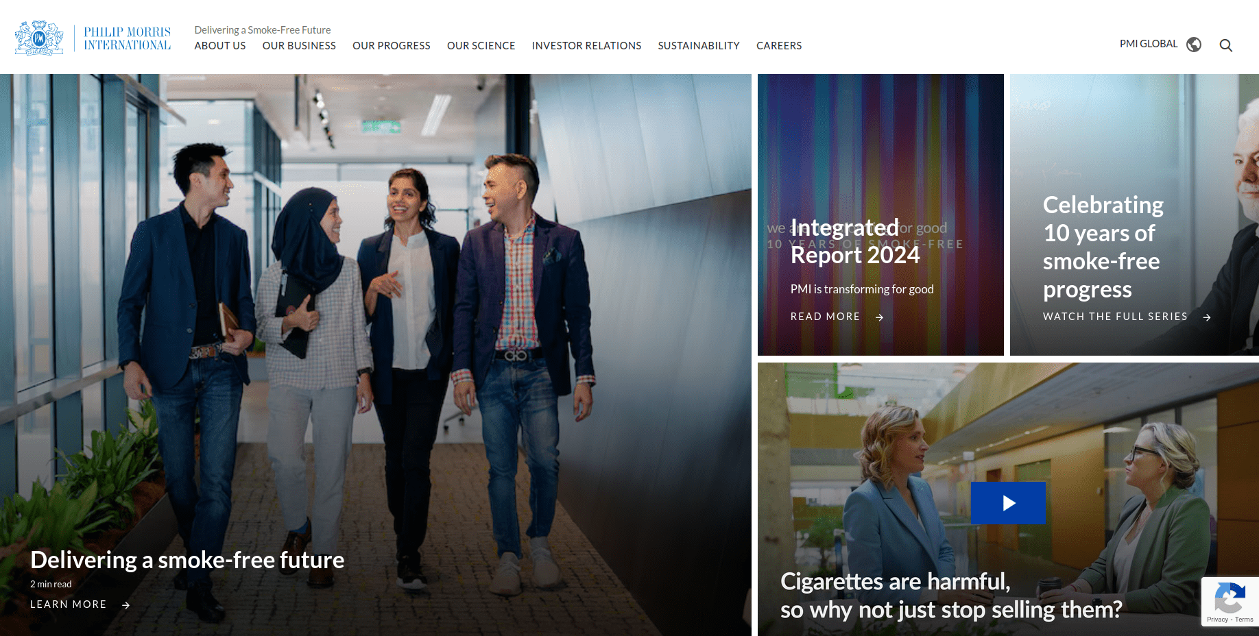1259x636 pixels.
Task: Expand the Our Progress navigation item
Action: [x=392, y=46]
